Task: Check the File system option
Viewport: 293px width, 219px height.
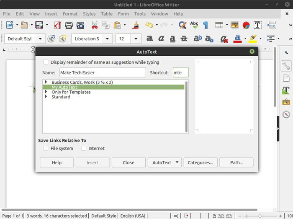Action: tap(46, 148)
